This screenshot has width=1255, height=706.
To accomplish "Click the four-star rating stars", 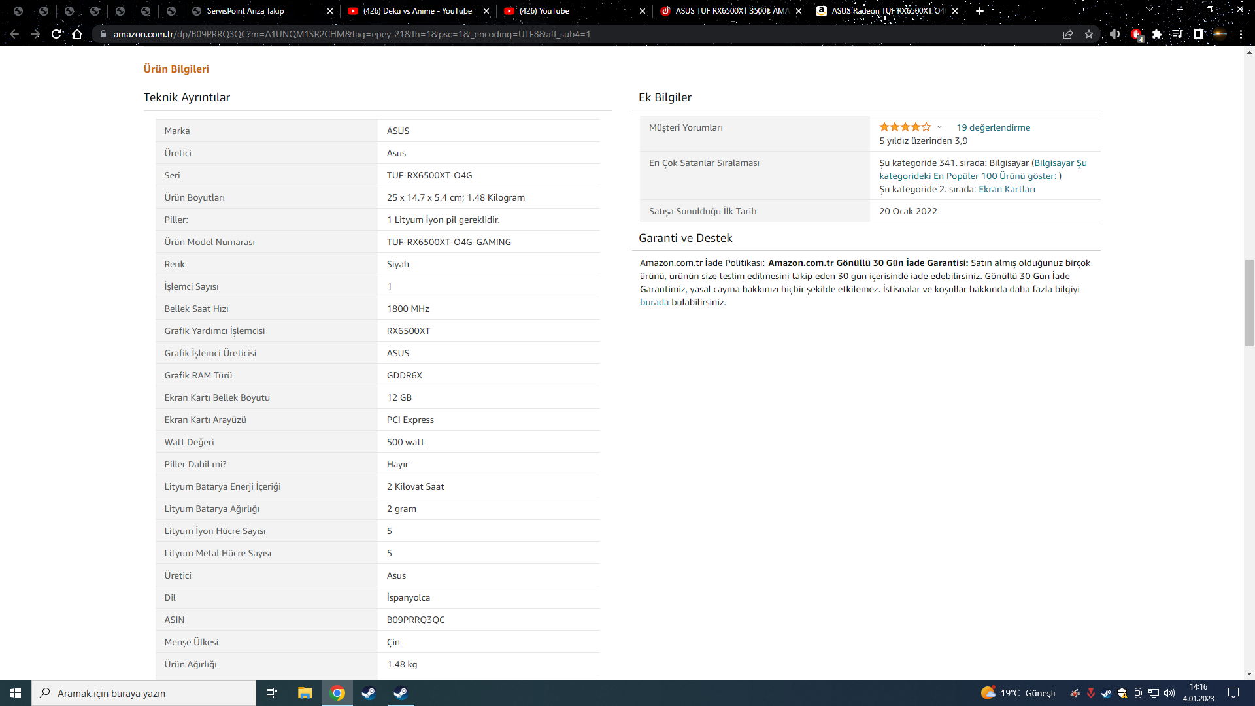I will coord(905,127).
